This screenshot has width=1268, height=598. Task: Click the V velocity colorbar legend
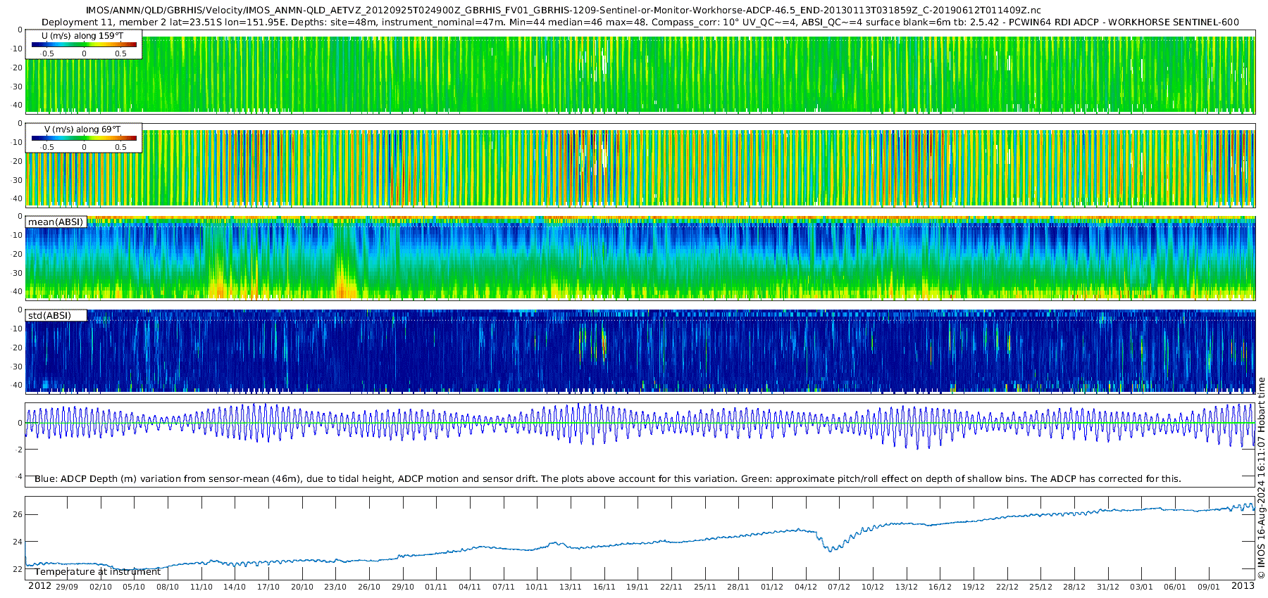click(x=84, y=138)
